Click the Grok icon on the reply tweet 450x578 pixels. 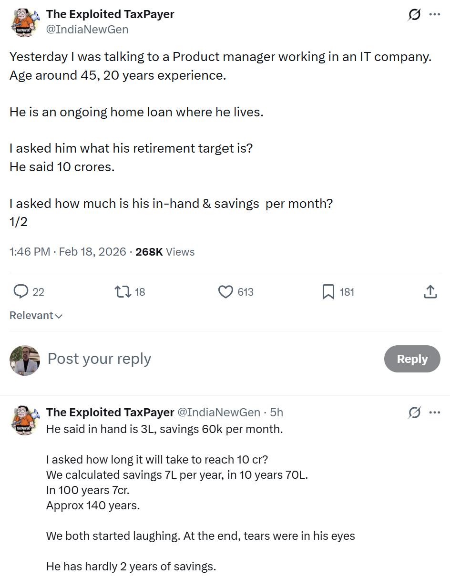414,413
